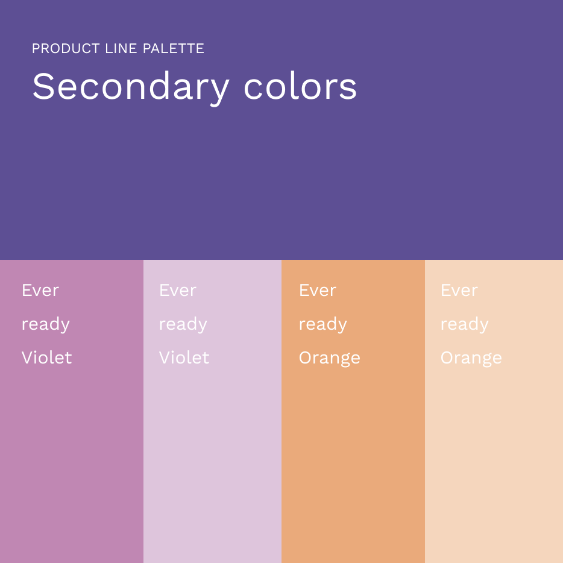
Task: Click Ever on the pale lilac swatch
Action: point(178,291)
